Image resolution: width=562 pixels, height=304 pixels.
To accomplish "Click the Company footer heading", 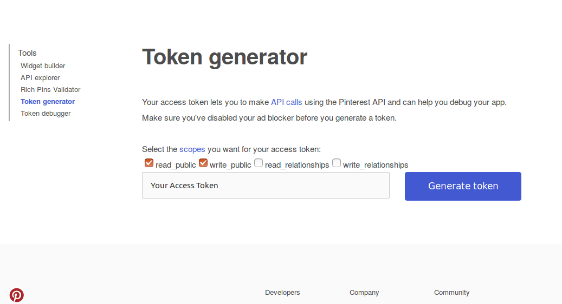I will [364, 293].
